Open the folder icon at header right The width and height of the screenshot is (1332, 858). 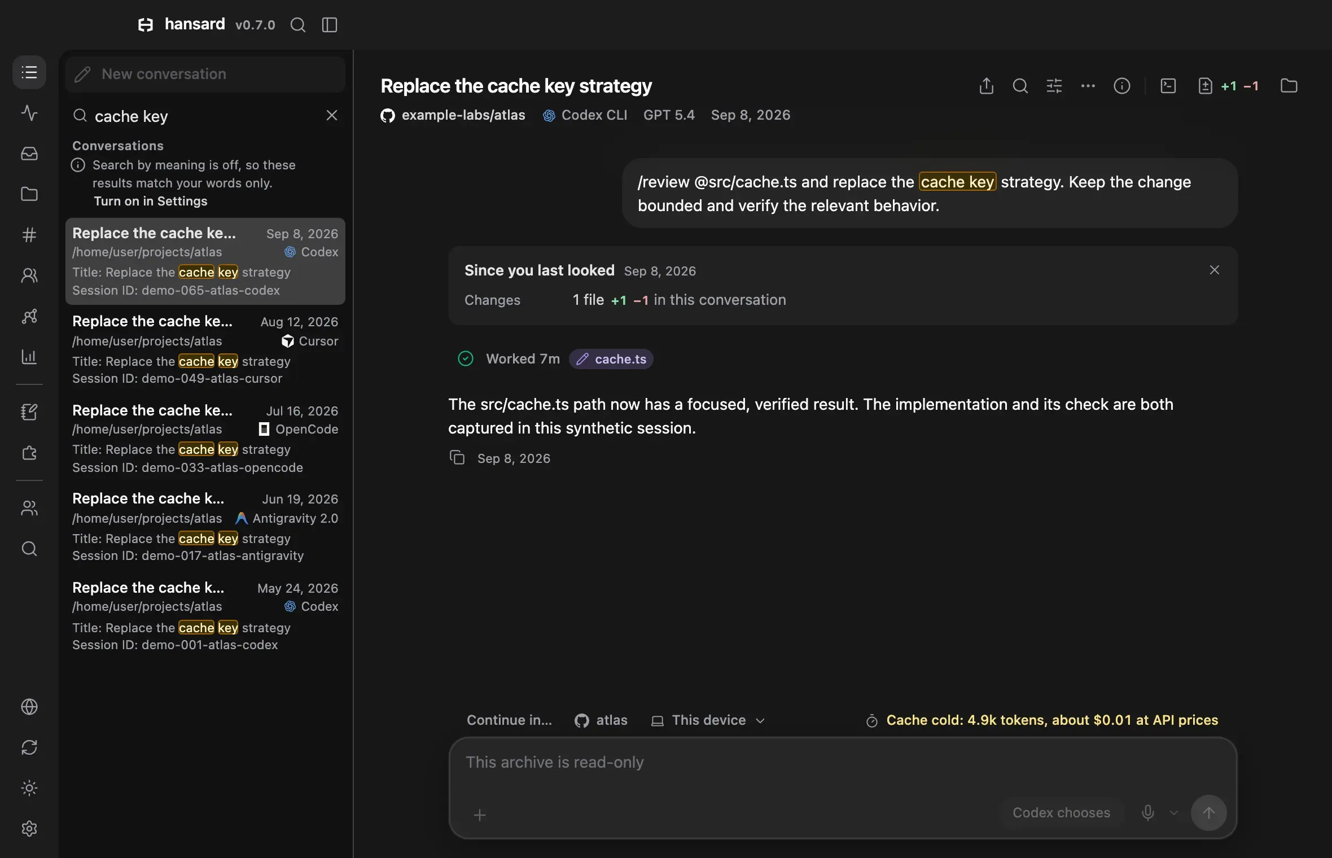[x=1289, y=86]
